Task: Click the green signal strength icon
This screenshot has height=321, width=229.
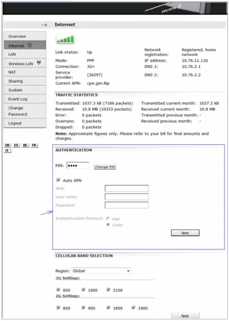Action: pos(65,39)
